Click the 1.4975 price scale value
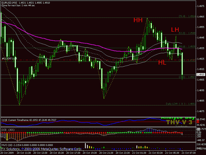Image resolution: width=206 pixels, height=155 pixels. point(201,6)
